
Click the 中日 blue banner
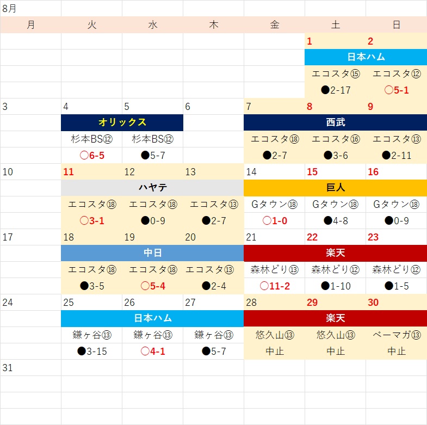152,253
